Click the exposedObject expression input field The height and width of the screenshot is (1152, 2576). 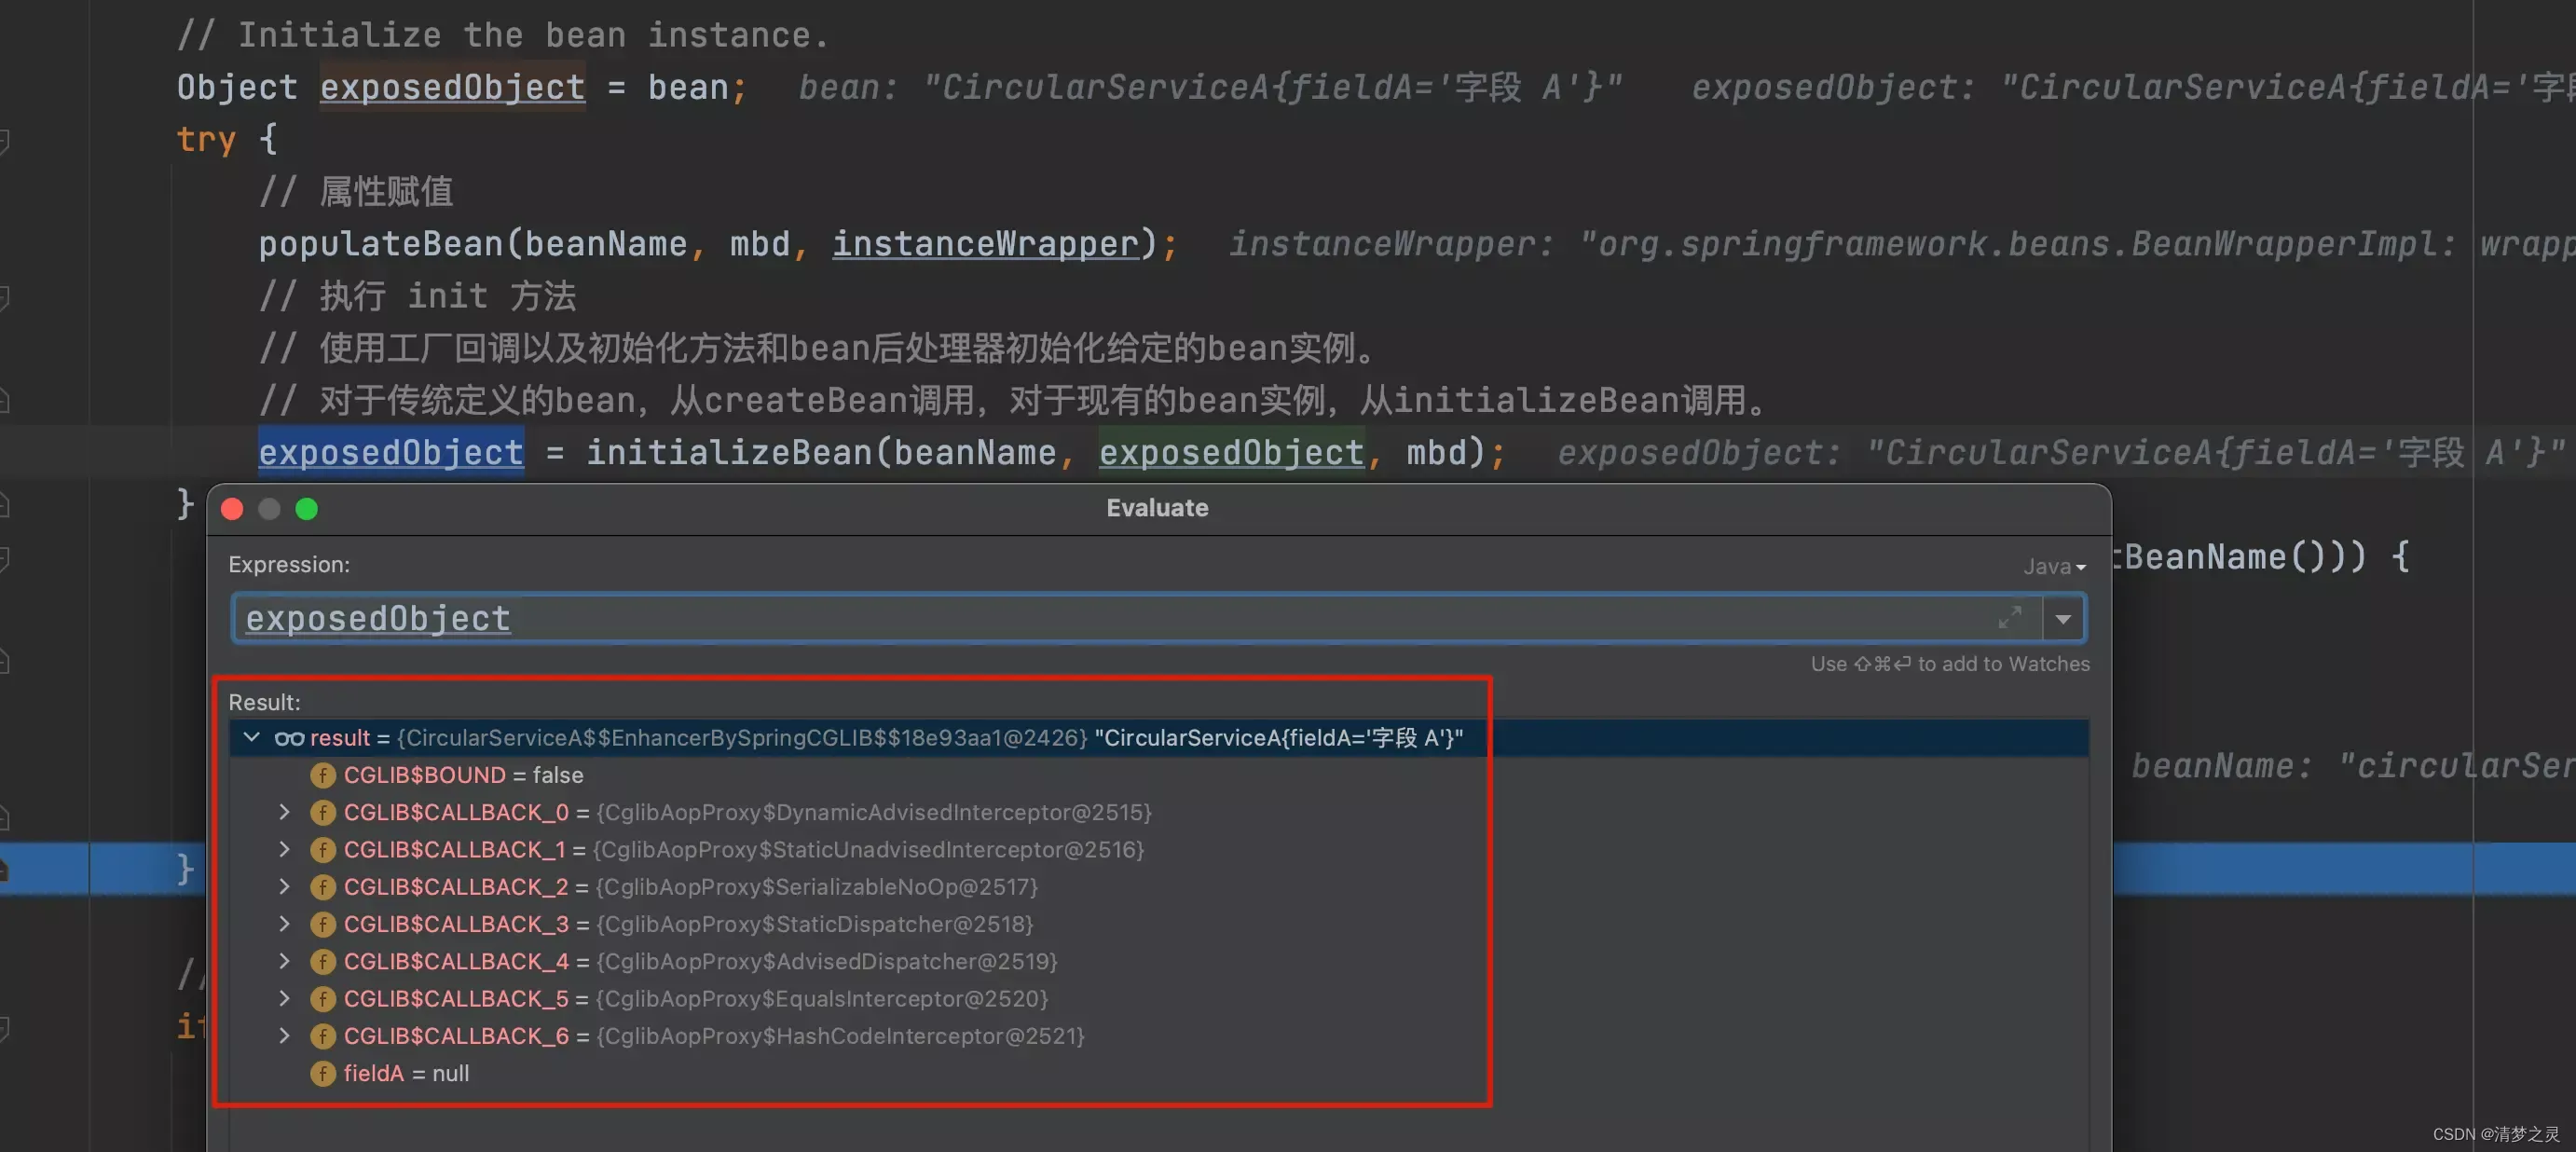coord(1000,619)
